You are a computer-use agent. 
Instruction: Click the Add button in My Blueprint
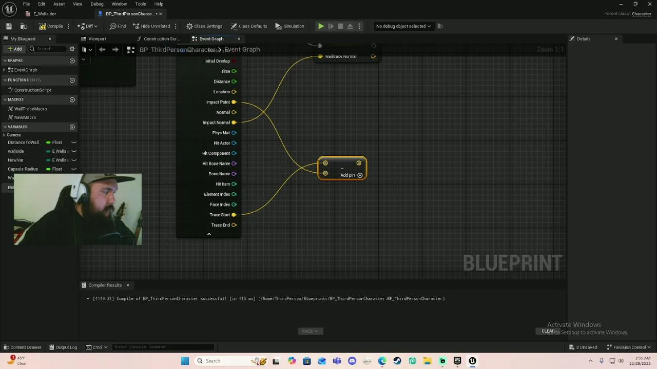[x=14, y=49]
